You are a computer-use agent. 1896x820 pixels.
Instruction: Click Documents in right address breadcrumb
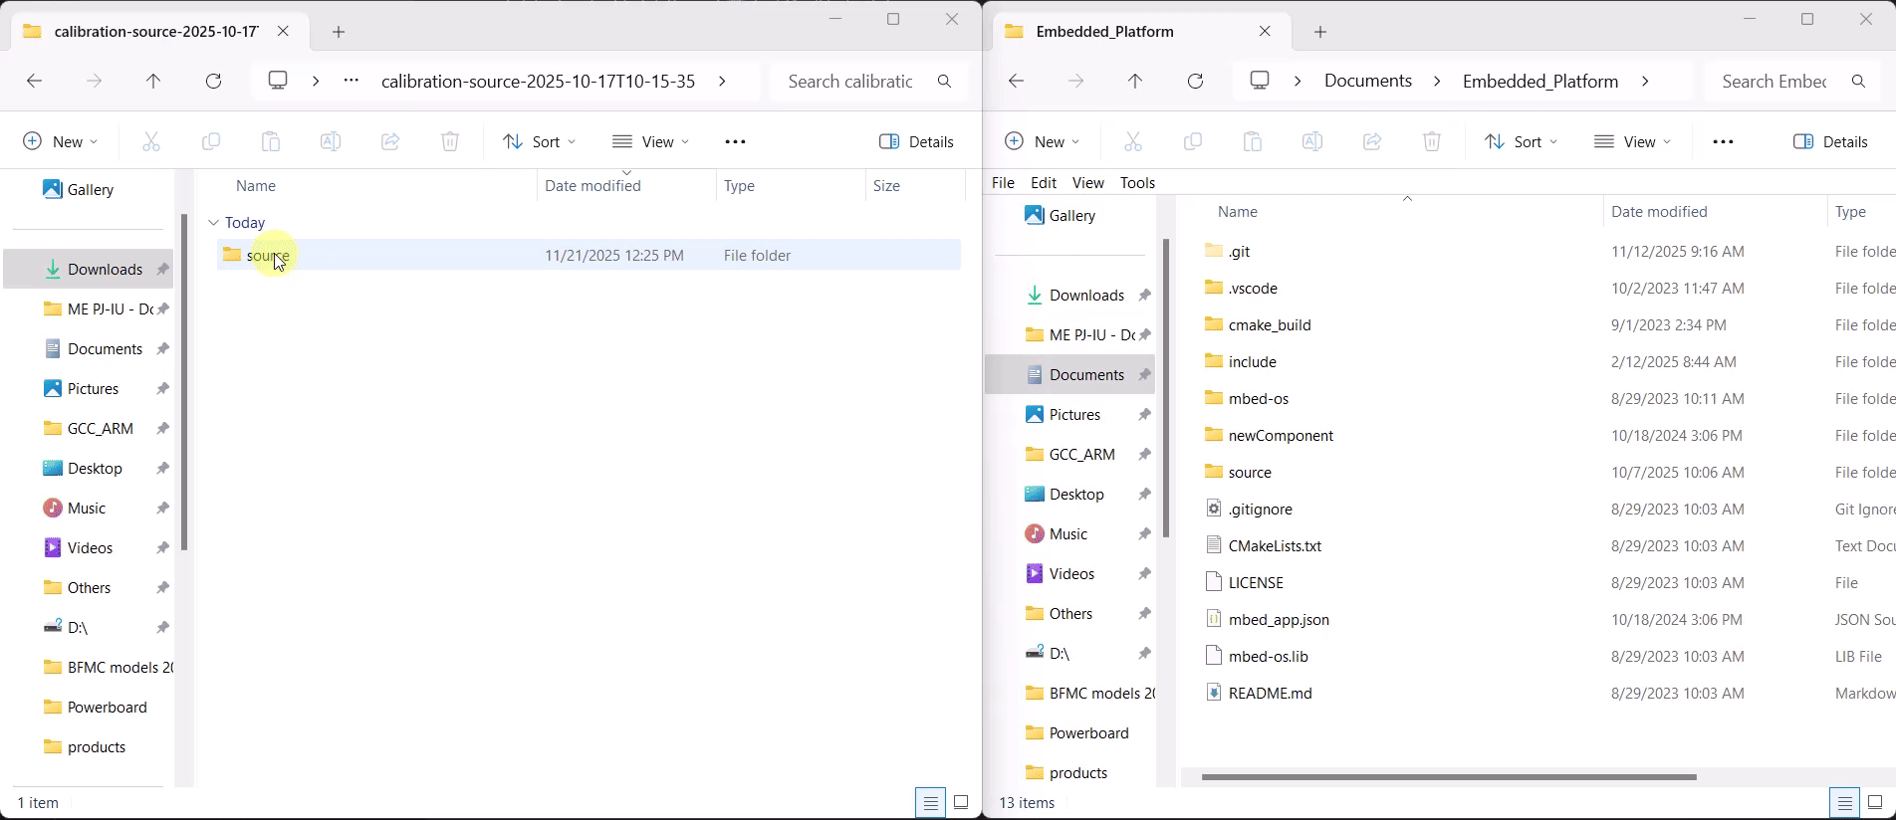coord(1367,81)
